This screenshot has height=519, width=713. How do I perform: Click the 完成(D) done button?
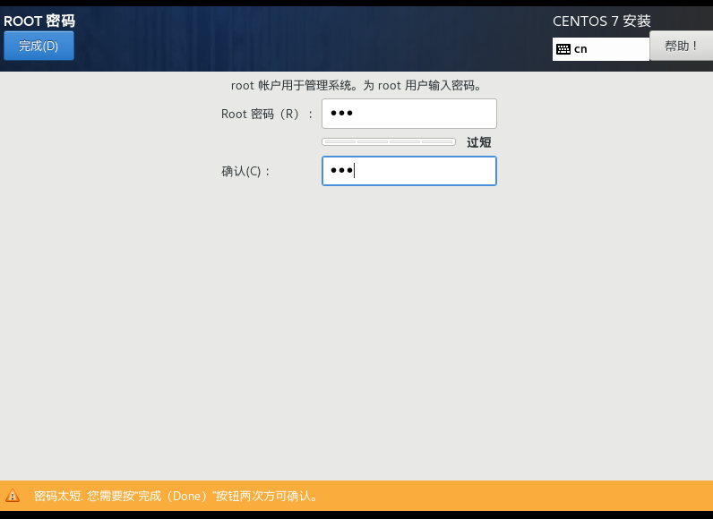(x=39, y=46)
